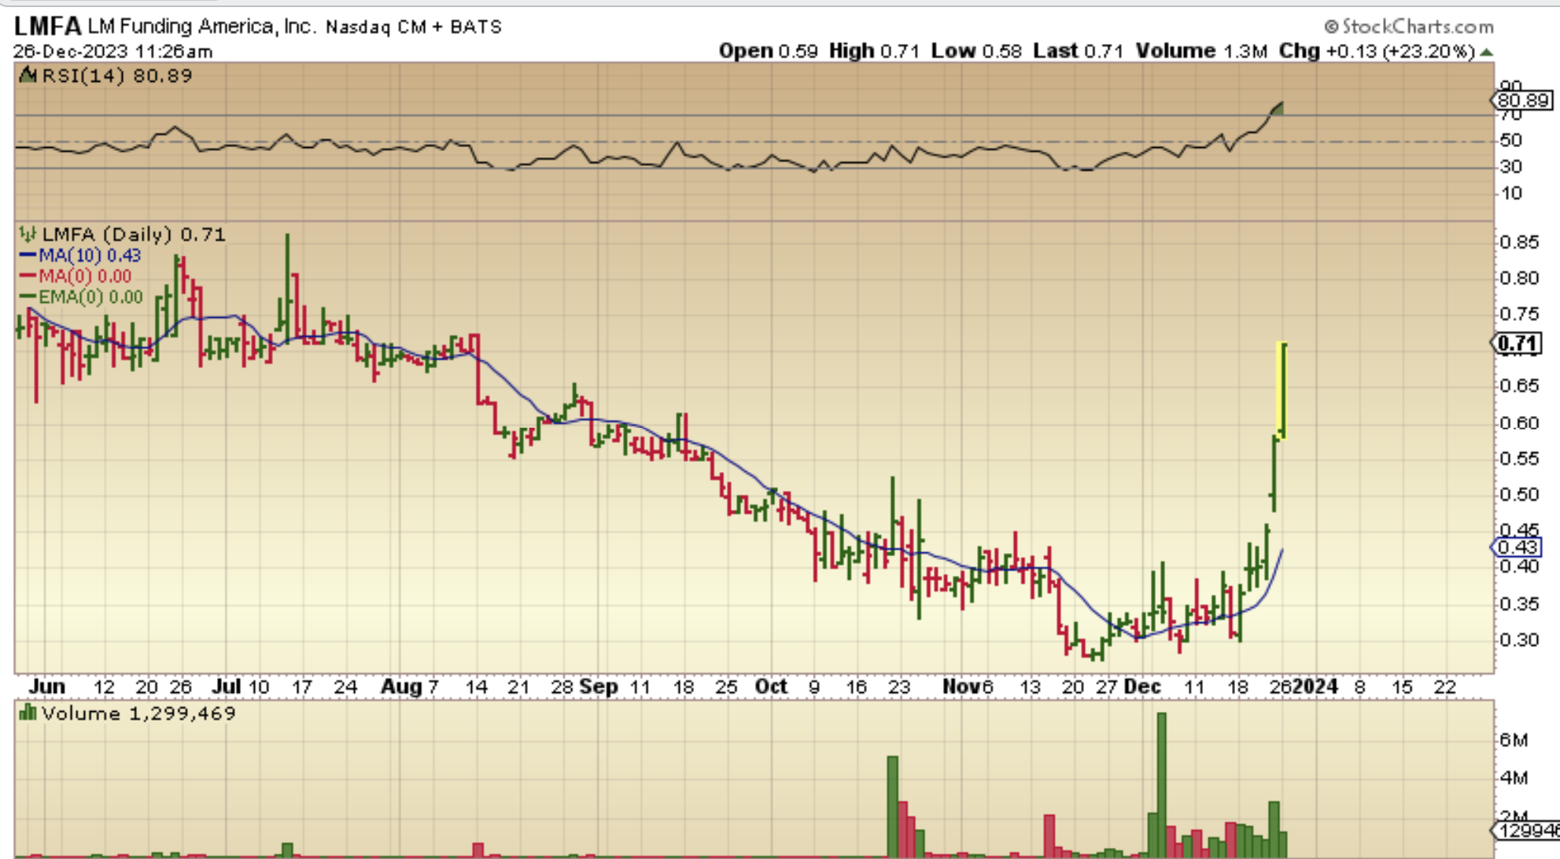Image resolution: width=1560 pixels, height=859 pixels.
Task: Select the 0.43 moving average price tag
Action: pos(1517,547)
